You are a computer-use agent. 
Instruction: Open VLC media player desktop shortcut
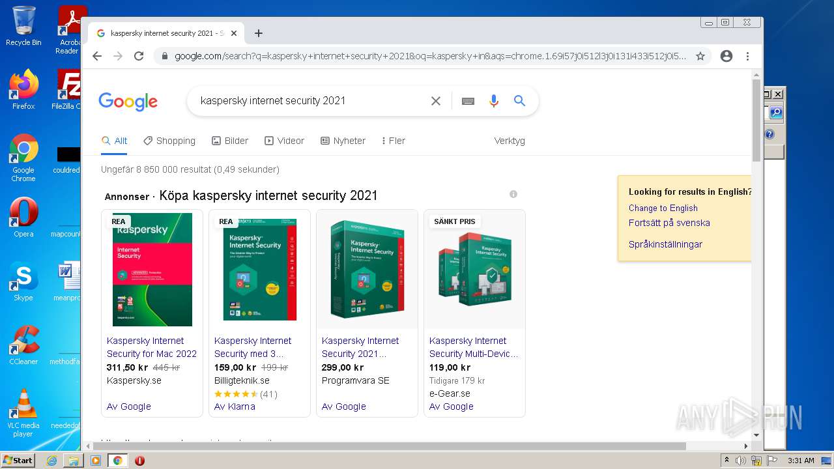coord(23,413)
